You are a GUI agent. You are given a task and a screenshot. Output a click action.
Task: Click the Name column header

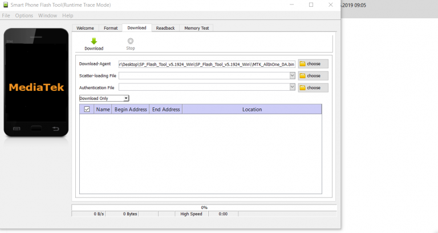[103, 110]
